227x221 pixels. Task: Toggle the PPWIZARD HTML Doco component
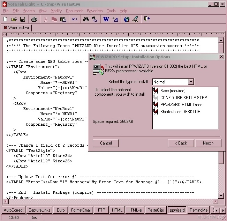click(x=181, y=105)
